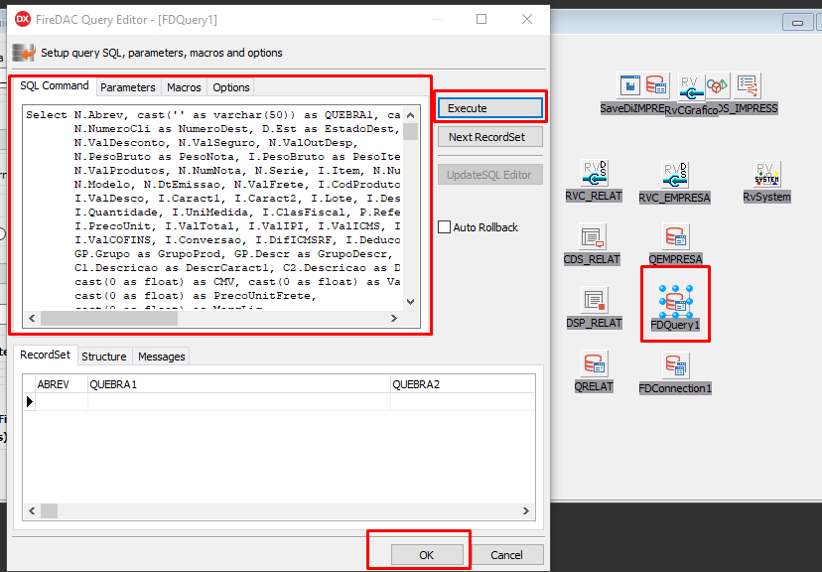Screen dimensions: 822x572
Task: Open the Messages tab
Action: tap(161, 357)
